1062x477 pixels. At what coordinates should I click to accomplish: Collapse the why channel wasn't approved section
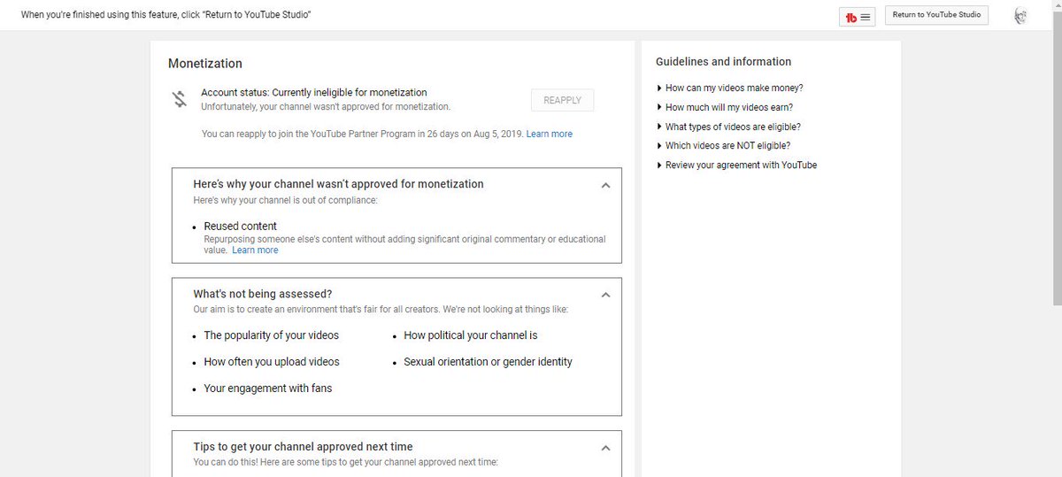click(x=605, y=186)
